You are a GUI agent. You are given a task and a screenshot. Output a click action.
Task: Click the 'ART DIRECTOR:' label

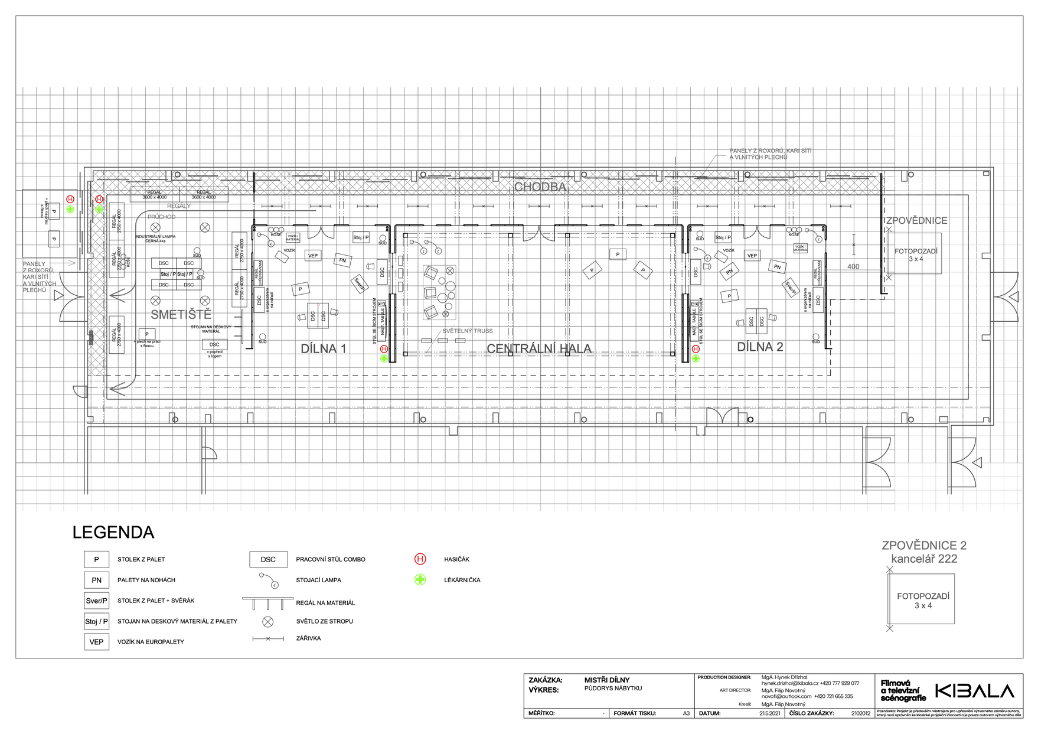(x=735, y=690)
